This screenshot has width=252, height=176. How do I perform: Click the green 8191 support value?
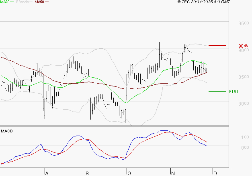tap(234, 92)
